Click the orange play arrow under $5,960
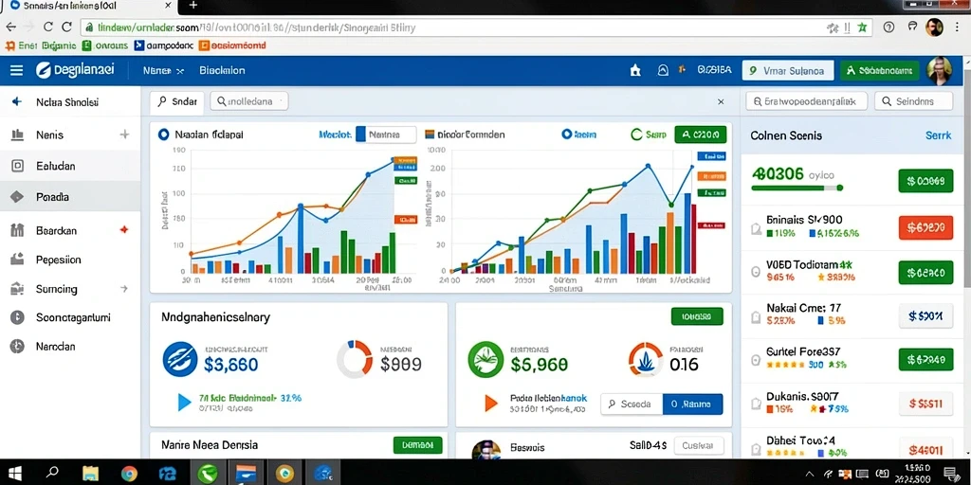Screen dimensions: 971x485 [x=490, y=404]
